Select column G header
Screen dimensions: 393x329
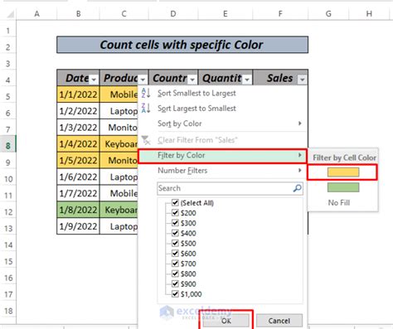point(328,13)
